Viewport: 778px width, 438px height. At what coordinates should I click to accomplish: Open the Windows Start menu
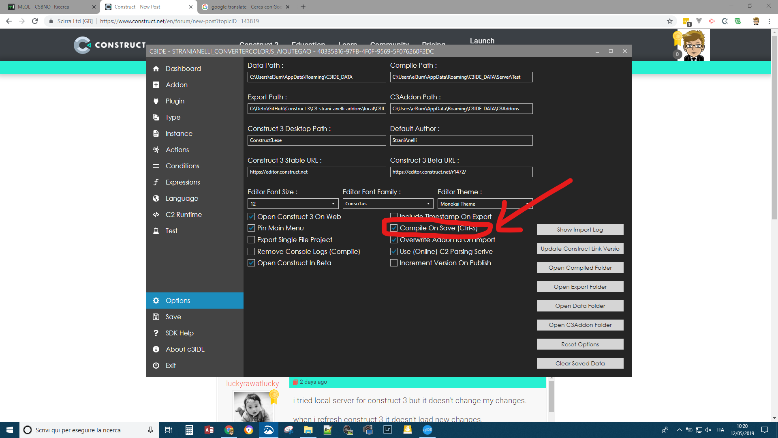(10, 430)
